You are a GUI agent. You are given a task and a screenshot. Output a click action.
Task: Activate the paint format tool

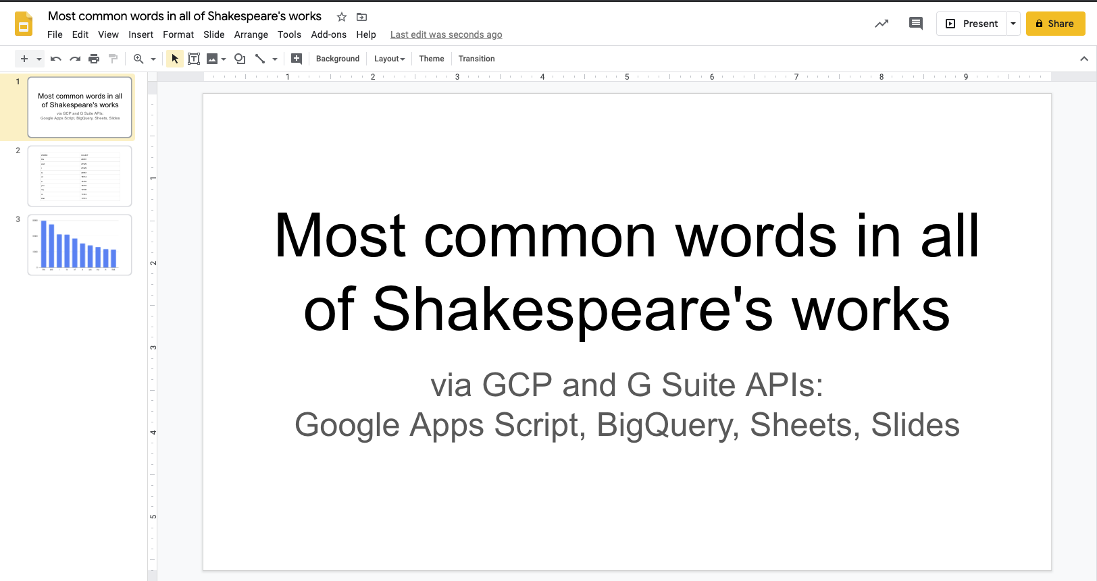point(113,59)
